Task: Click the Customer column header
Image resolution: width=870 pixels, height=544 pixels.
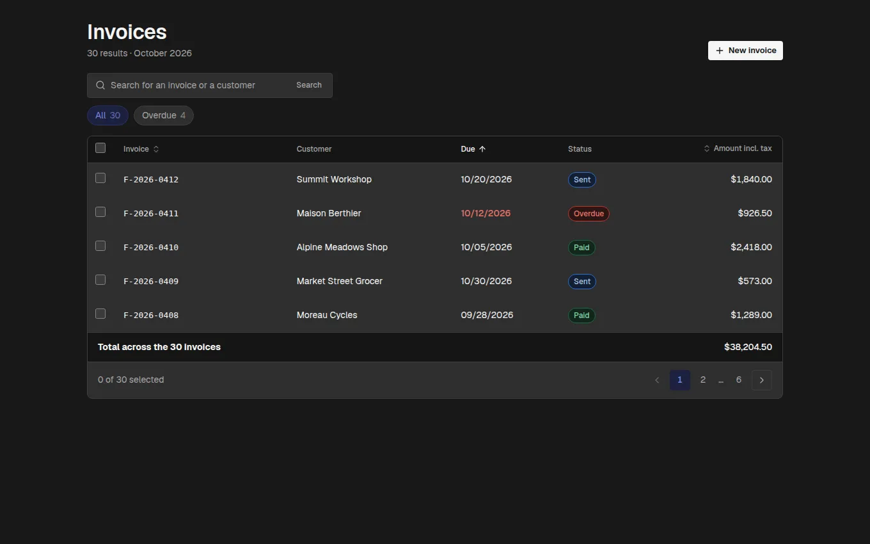Action: point(314,149)
